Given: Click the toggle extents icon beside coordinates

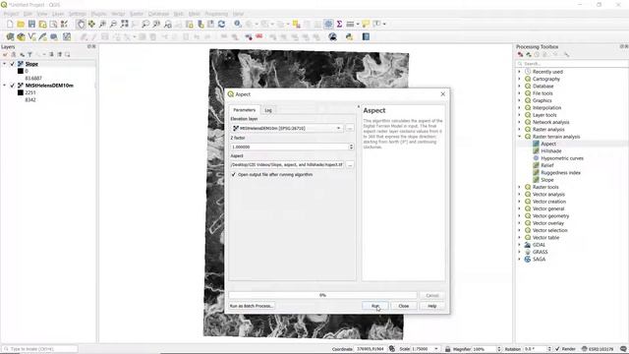Looking at the screenshot, I should [x=392, y=349].
